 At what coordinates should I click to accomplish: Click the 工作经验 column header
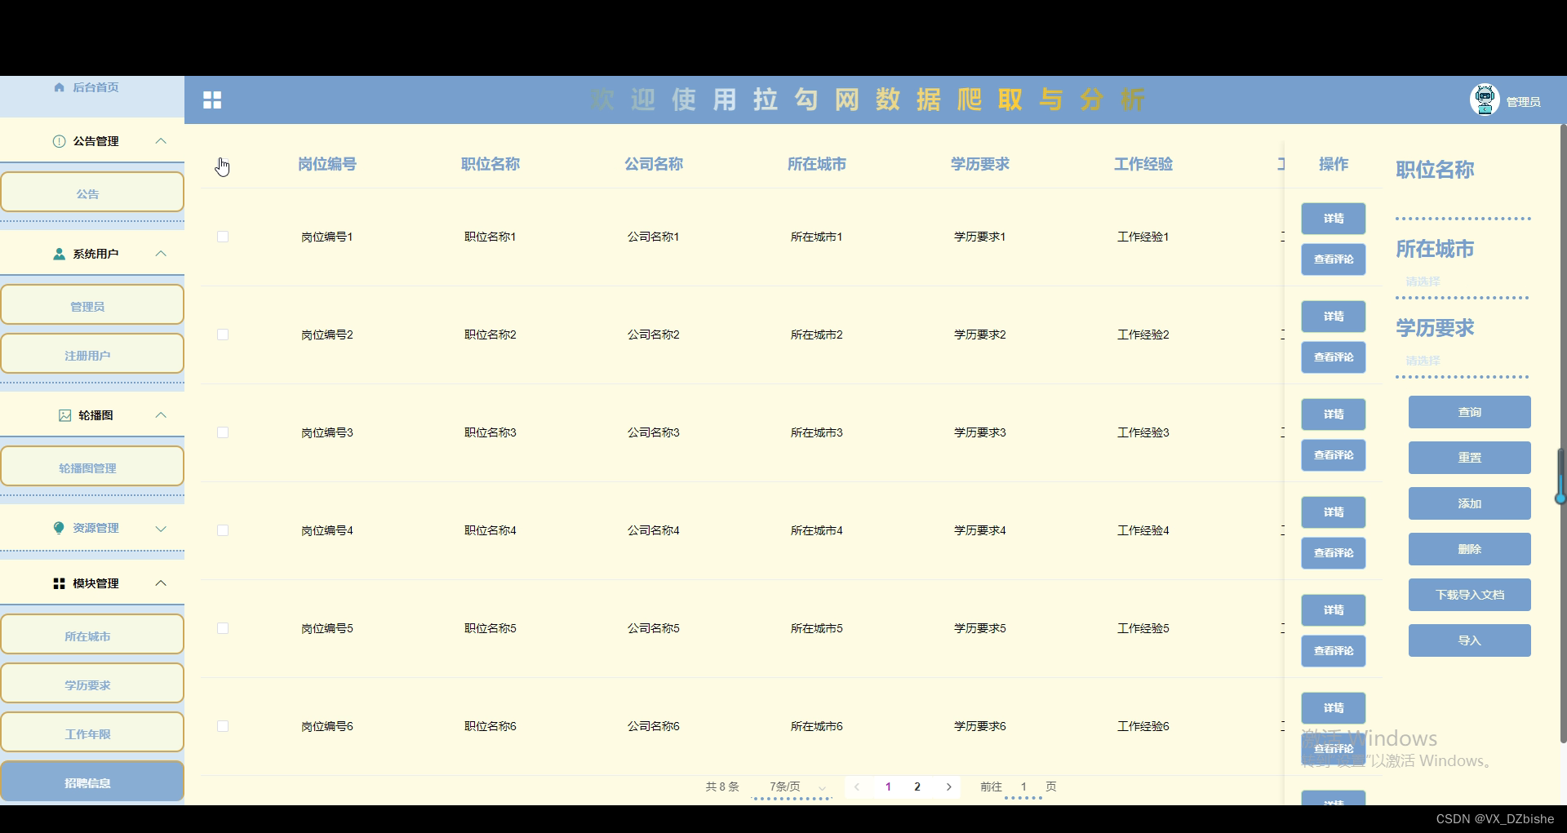[x=1143, y=164]
